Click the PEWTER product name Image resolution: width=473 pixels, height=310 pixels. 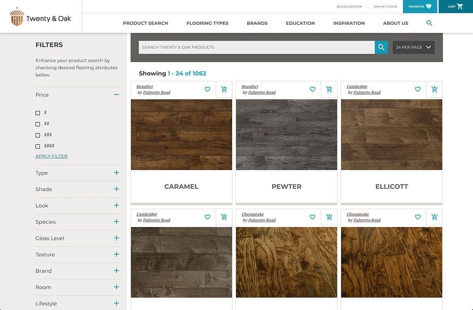[x=287, y=186]
